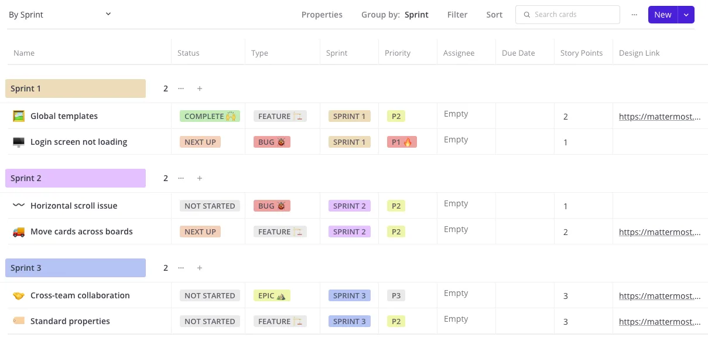708x337 pixels.
Task: Expand the New button dropdown arrow
Action: 686,15
